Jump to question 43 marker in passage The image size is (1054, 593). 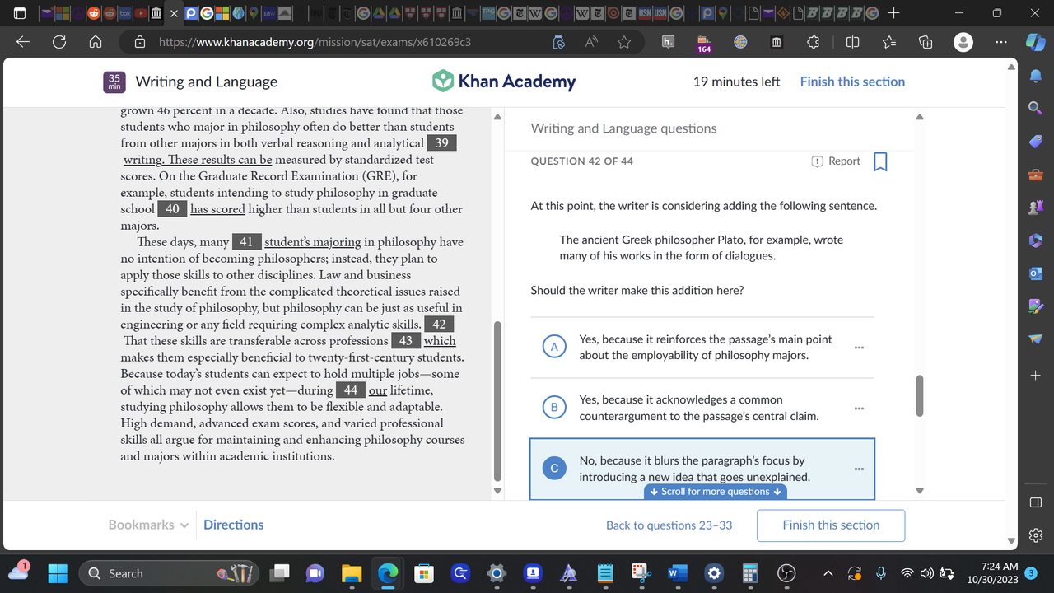[406, 341]
